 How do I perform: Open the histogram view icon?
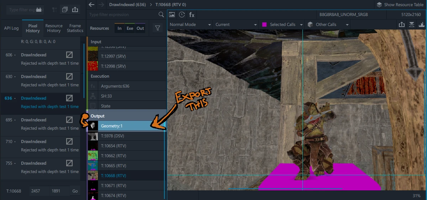[422, 25]
